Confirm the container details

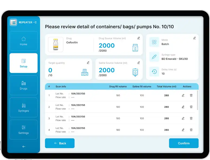pyautogui.click(x=184, y=143)
